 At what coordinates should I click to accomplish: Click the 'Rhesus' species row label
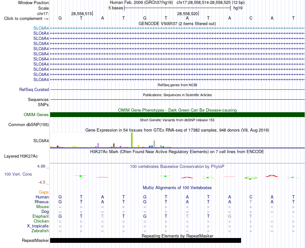click(42, 202)
